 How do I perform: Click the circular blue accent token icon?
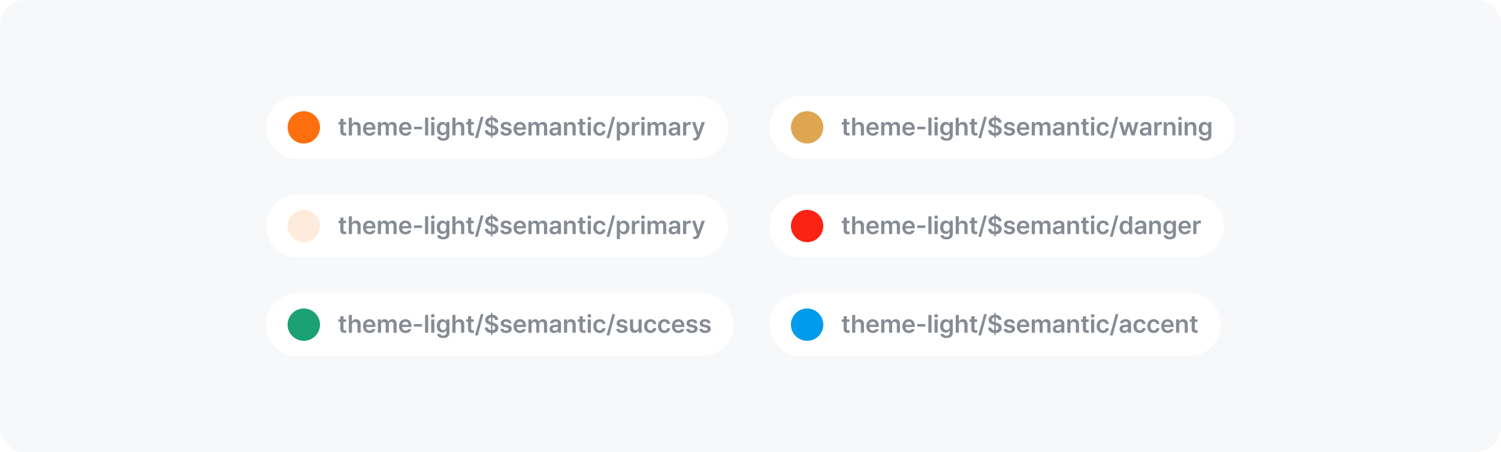pyautogui.click(x=807, y=325)
